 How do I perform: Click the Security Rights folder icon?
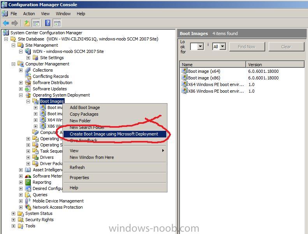tap(20, 220)
